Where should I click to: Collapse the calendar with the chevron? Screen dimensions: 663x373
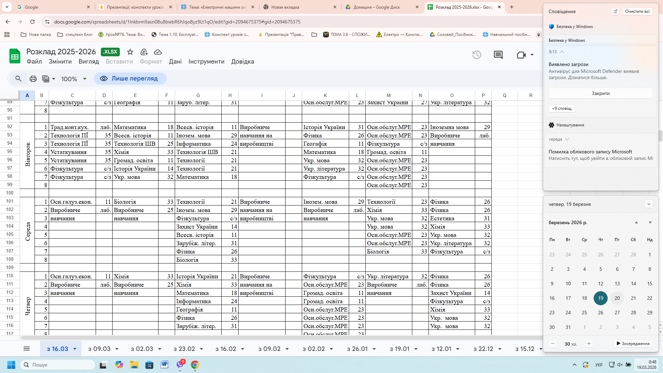coord(648,204)
